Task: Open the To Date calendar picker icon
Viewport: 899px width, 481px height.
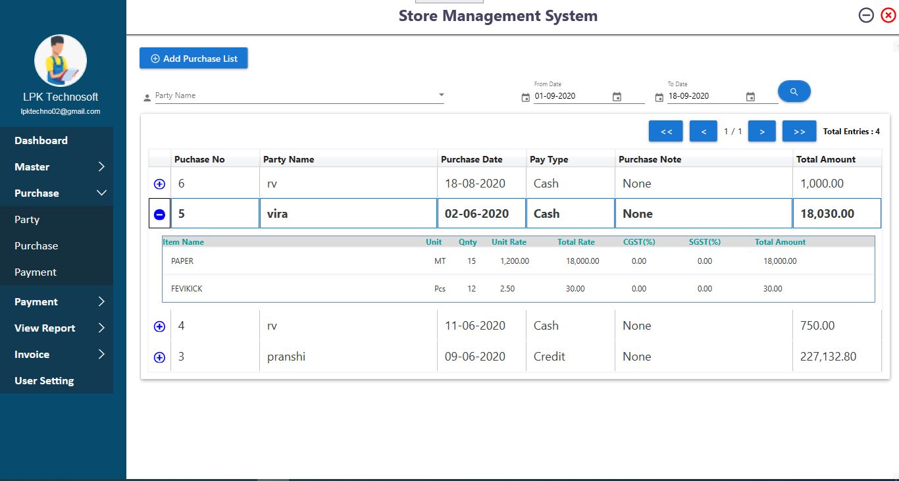Action: [x=750, y=97]
